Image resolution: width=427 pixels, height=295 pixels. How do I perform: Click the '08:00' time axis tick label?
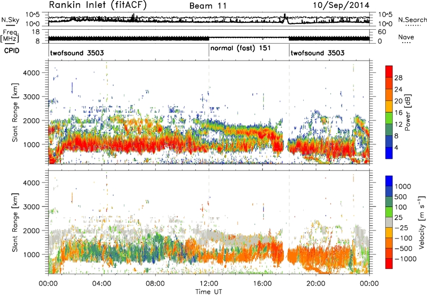[x=155, y=284]
